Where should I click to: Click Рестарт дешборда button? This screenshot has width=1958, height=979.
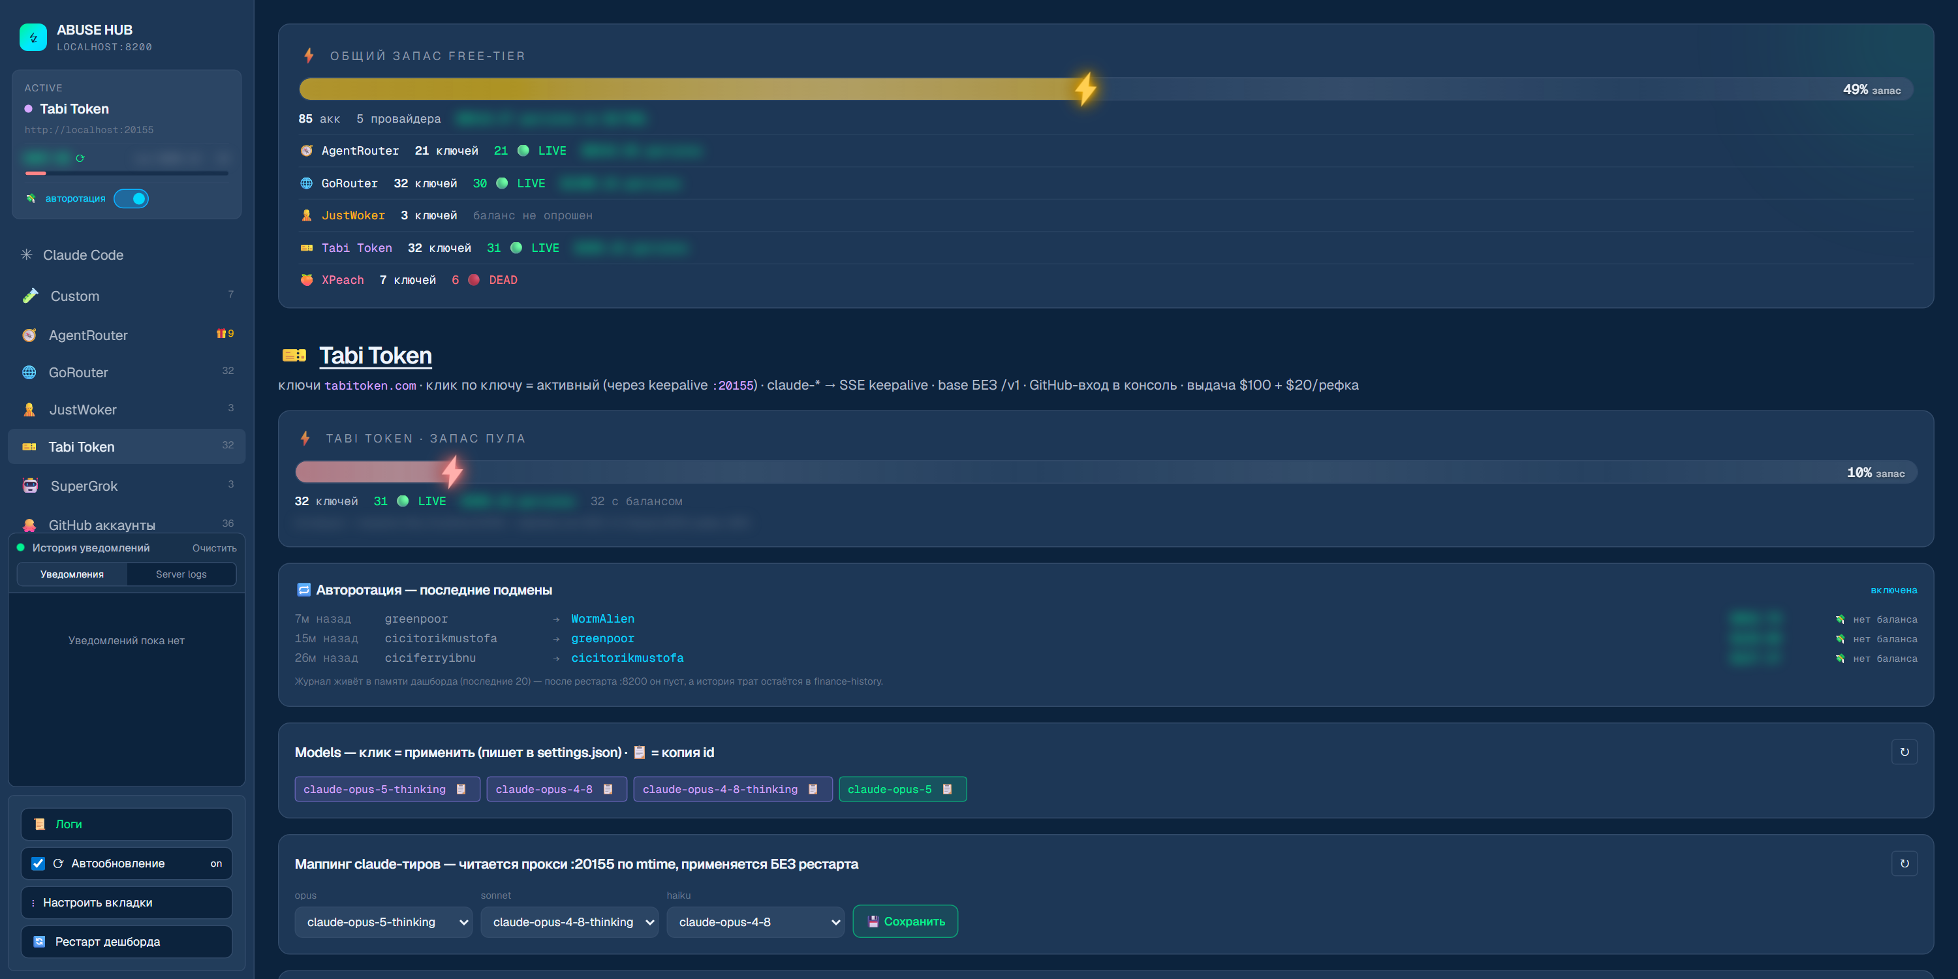[x=126, y=942]
